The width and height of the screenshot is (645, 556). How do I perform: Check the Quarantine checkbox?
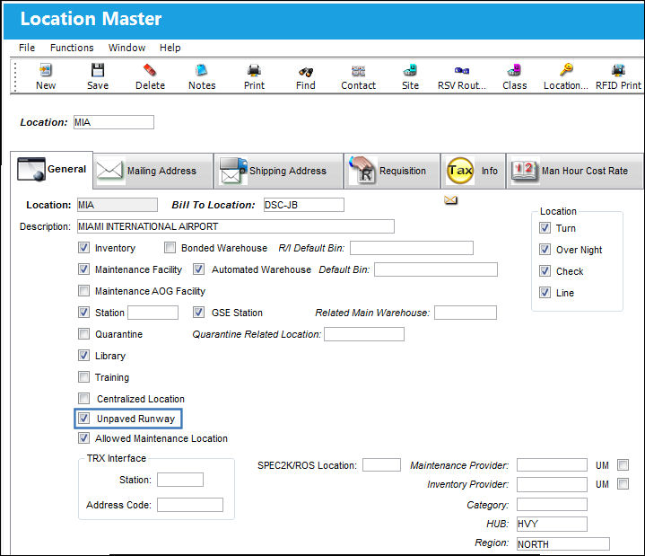(x=83, y=333)
